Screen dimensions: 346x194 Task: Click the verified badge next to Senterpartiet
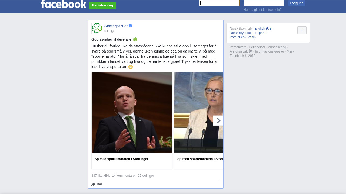[130, 26]
